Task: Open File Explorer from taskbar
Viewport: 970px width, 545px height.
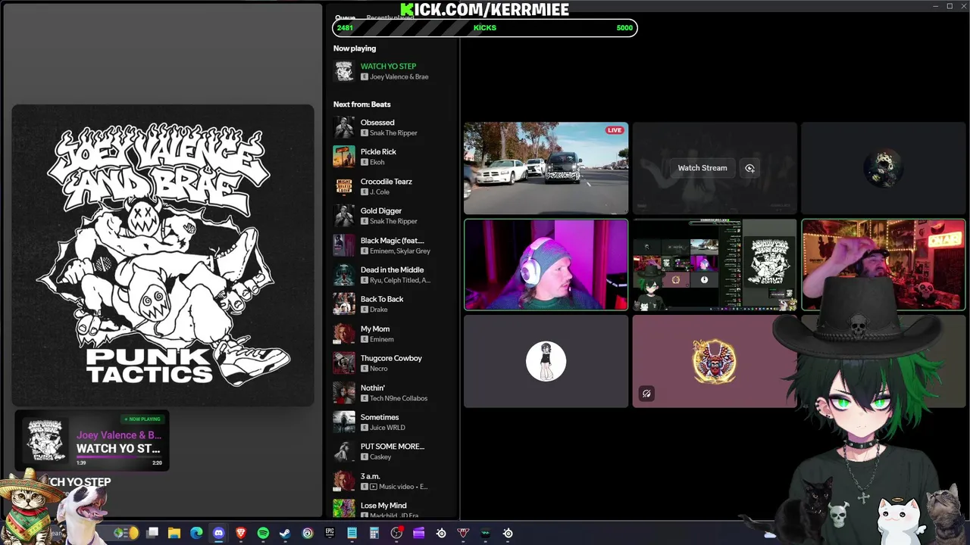Action: click(x=174, y=533)
